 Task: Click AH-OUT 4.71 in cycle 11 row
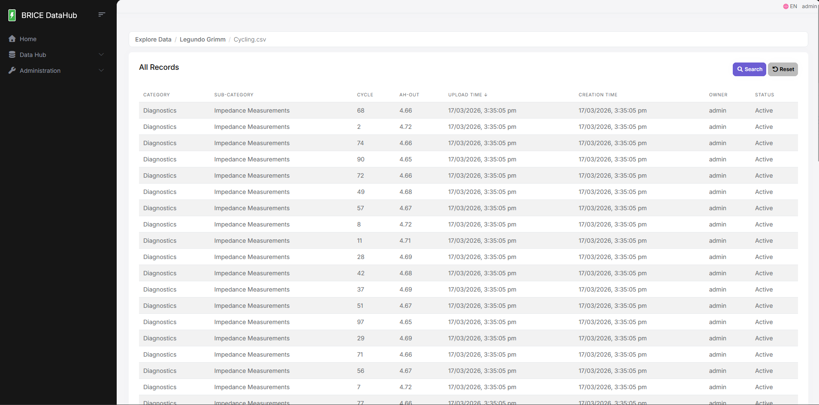[x=405, y=241]
